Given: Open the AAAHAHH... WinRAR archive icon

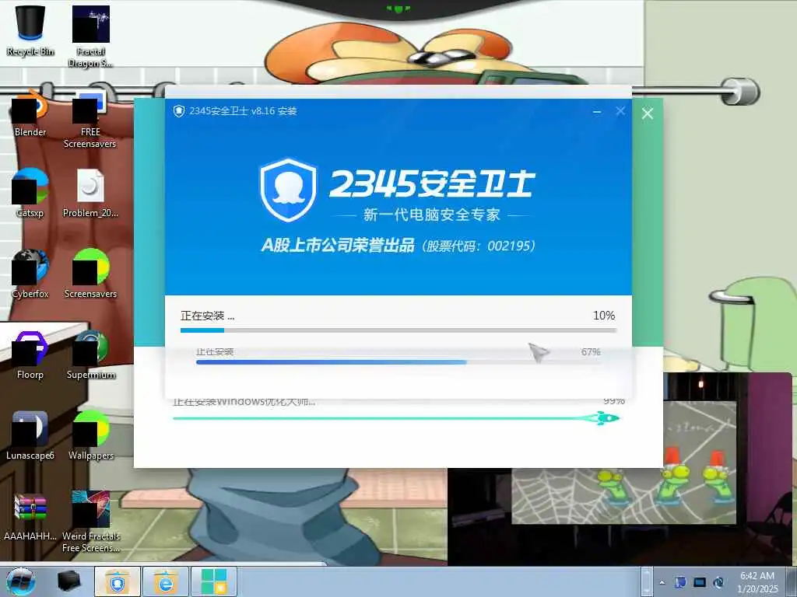Looking at the screenshot, I should click(x=30, y=517).
